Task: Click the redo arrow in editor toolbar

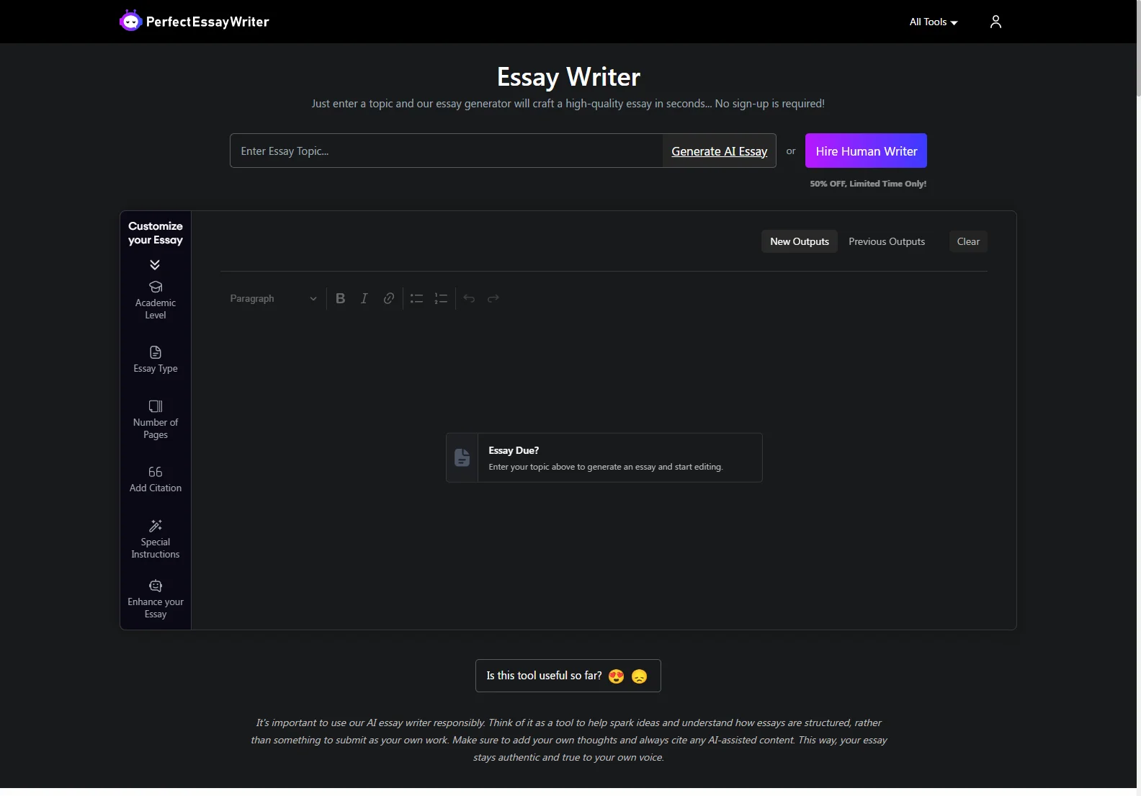Action: point(493,298)
